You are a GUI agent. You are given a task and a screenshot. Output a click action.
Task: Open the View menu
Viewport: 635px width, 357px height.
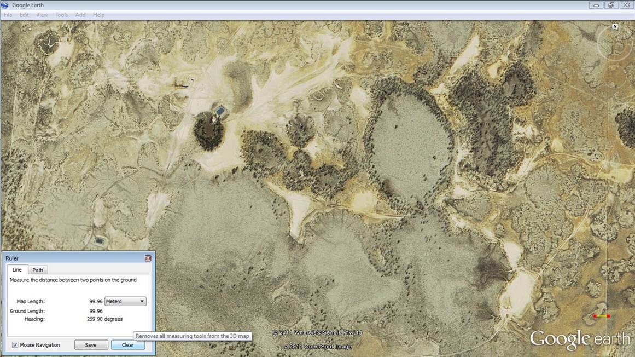tap(42, 15)
